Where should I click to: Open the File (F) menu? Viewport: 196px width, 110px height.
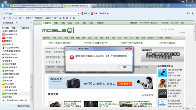[x=6, y=9]
